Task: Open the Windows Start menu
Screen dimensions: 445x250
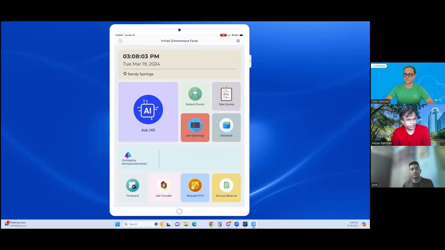Action: (x=118, y=224)
